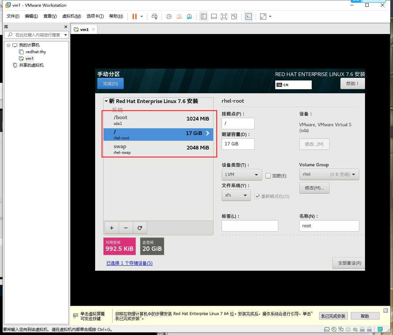The width and height of the screenshot is (393, 335).
Task: Open the 虚拟机(M) menu
Action: coord(72,16)
